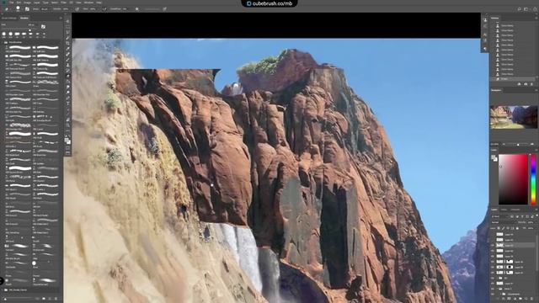
Task: Select the Clone Stamp tool
Action: tap(67, 65)
